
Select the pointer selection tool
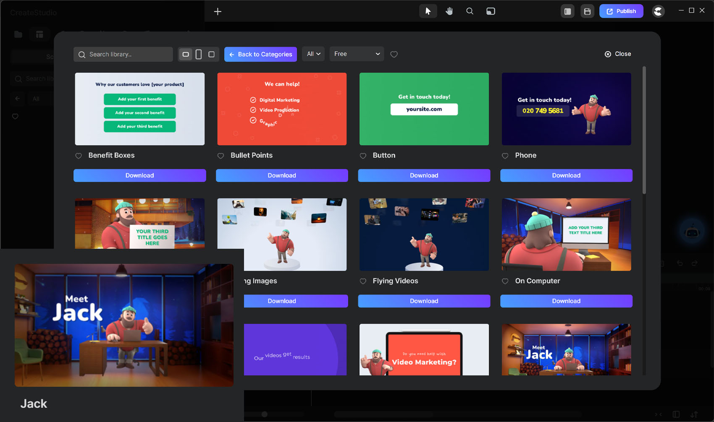428,11
